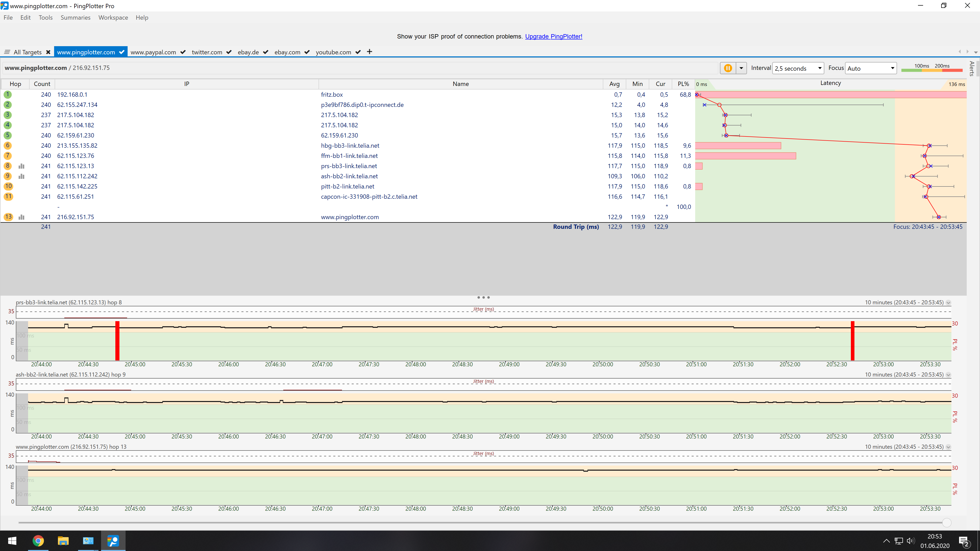The image size is (980, 551).
Task: Toggle the timeline graph for hop 9
Action: tap(22, 177)
